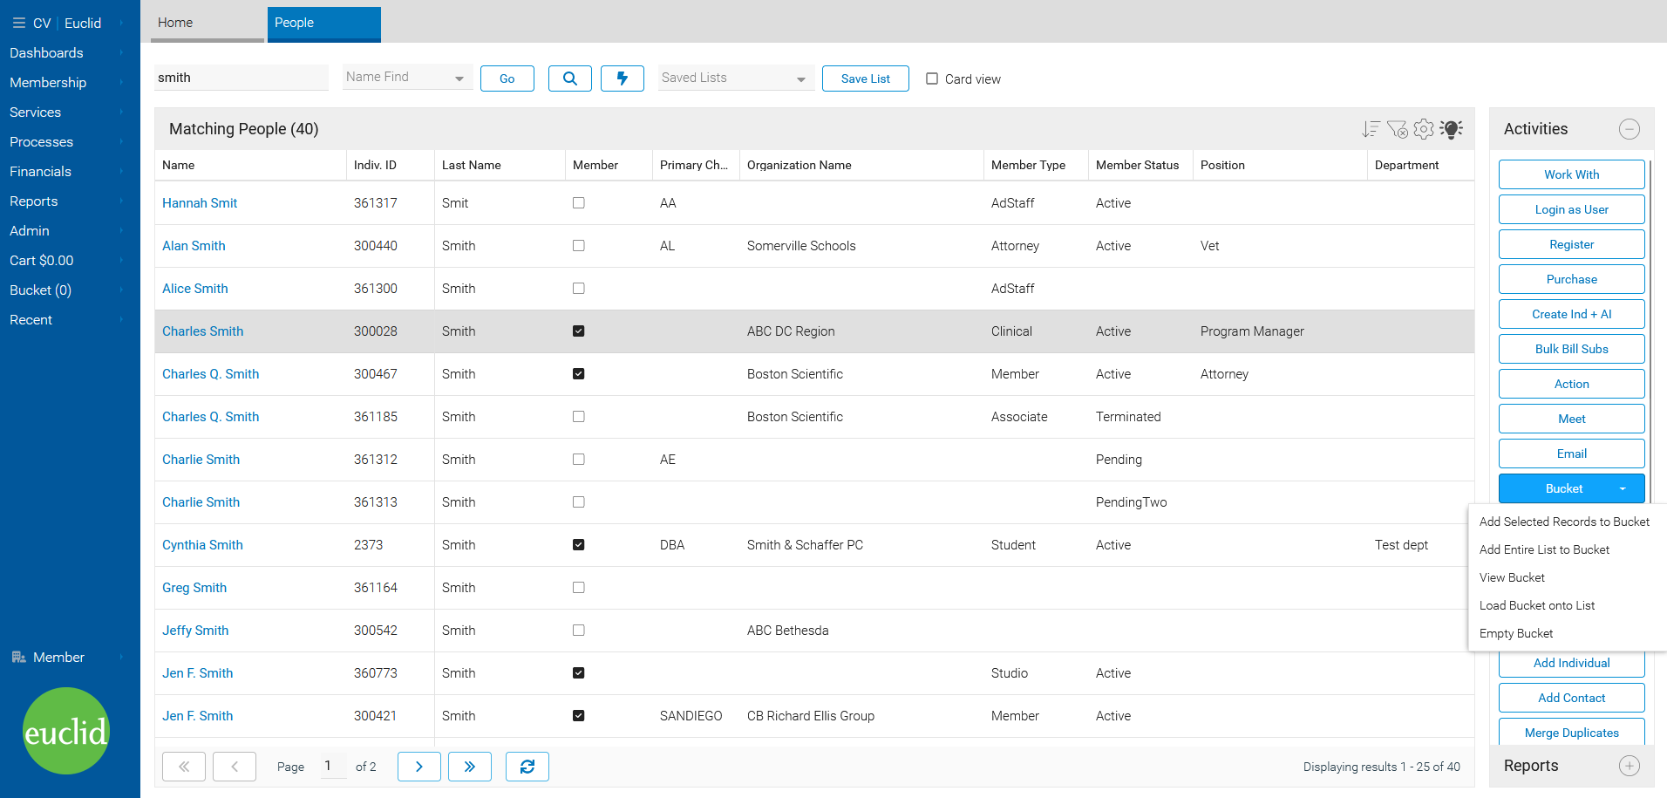Image resolution: width=1667 pixels, height=798 pixels.
Task: Select Add Selected Records to Bucket
Action: 1564,522
